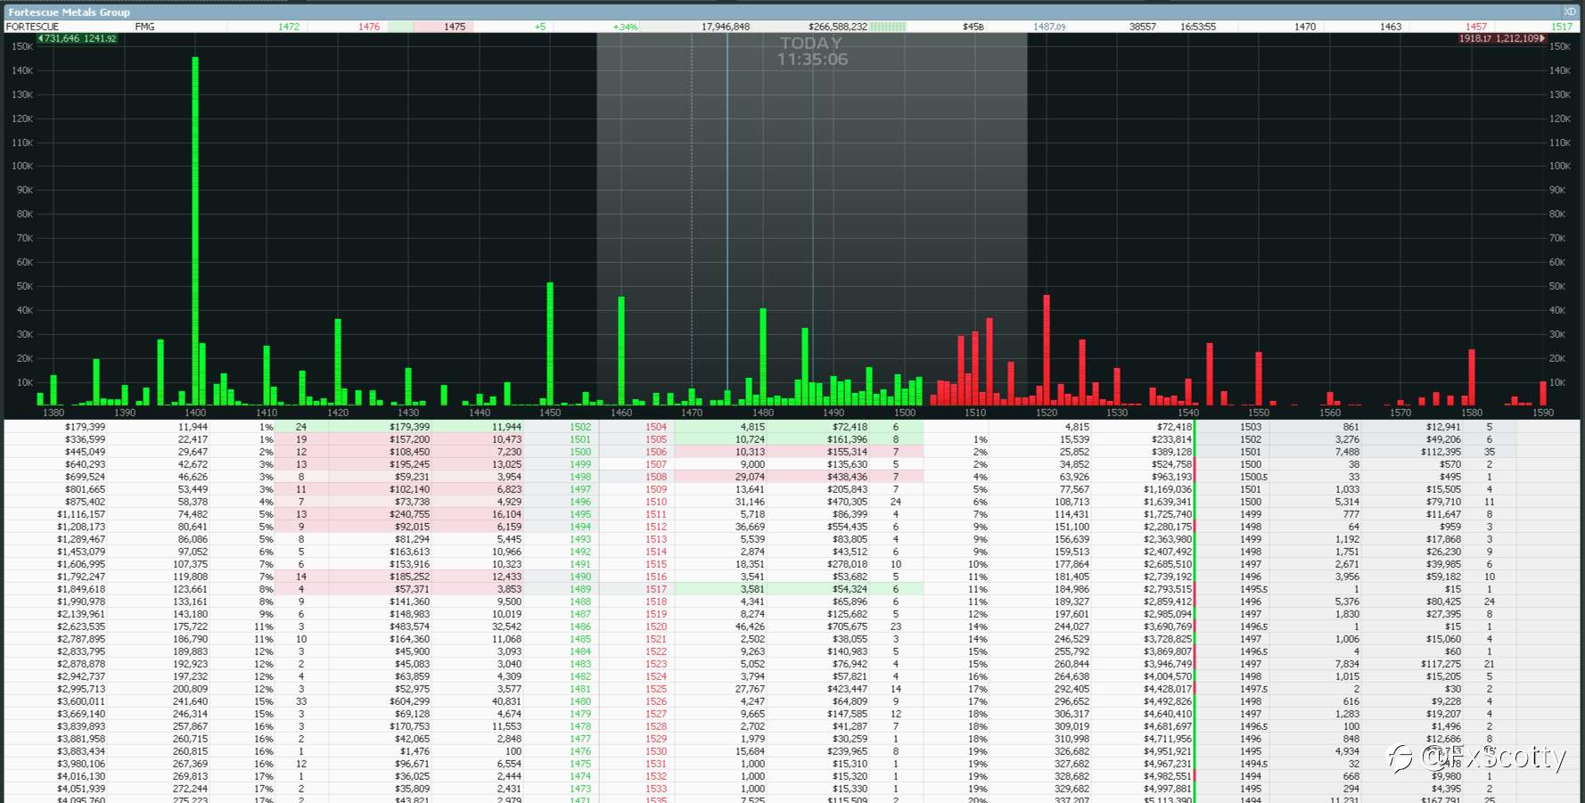Click the trade value $80,425 cell
The width and height of the screenshot is (1585, 803).
[x=1444, y=602]
